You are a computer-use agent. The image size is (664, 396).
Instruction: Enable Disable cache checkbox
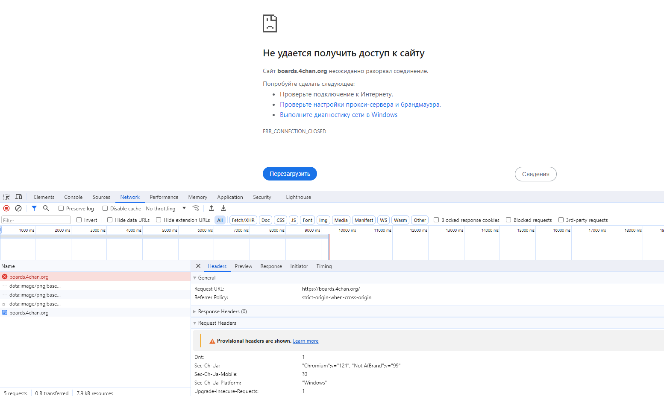(105, 208)
